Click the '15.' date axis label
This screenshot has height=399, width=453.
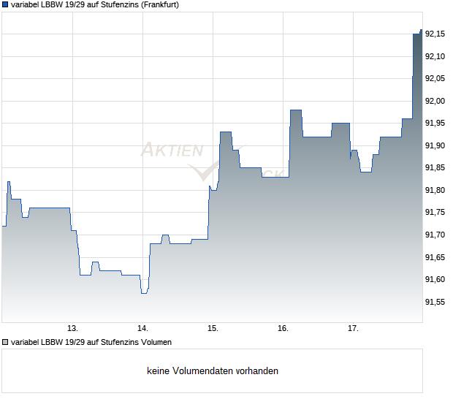(213, 329)
